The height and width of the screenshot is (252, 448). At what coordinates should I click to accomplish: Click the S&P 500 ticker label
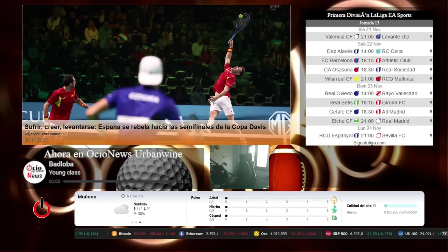pos(340,234)
